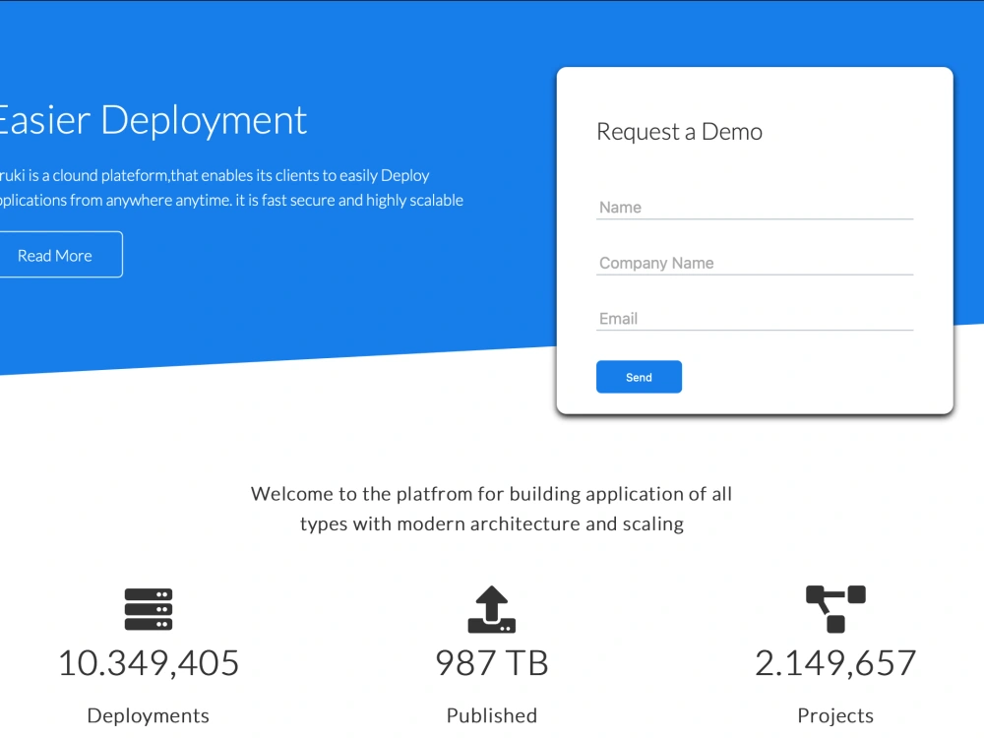Viewport: 984px width, 738px height.
Task: Click the Deployments label
Action: click(x=149, y=715)
